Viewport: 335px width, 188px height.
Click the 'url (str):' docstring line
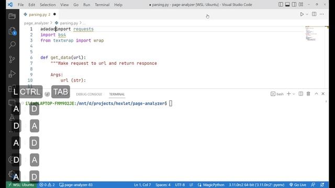pos(73,80)
